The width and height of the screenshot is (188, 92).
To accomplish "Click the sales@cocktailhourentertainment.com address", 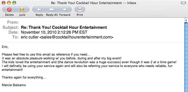I will (76, 37).
